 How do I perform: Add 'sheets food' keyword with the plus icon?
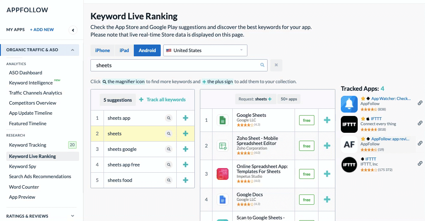coord(186,180)
